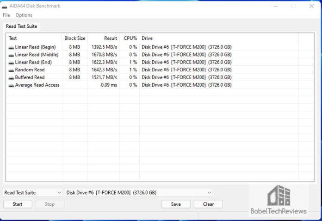Viewport: 322px width, 221px height.
Task: Sort by the Result column header
Action: 104,38
